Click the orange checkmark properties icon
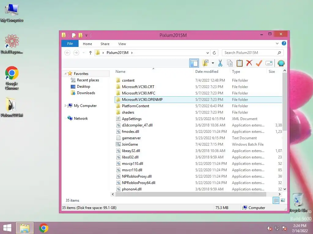The height and width of the screenshot is (234, 313). (x=259, y=63)
